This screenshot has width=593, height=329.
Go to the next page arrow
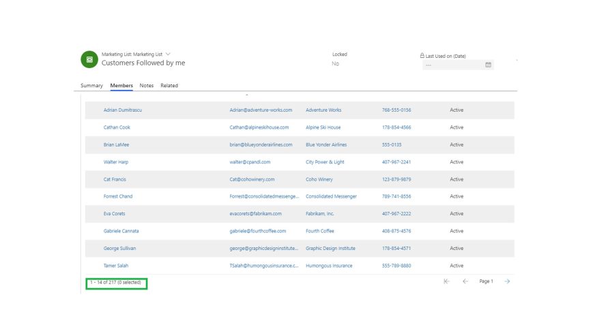point(507,281)
